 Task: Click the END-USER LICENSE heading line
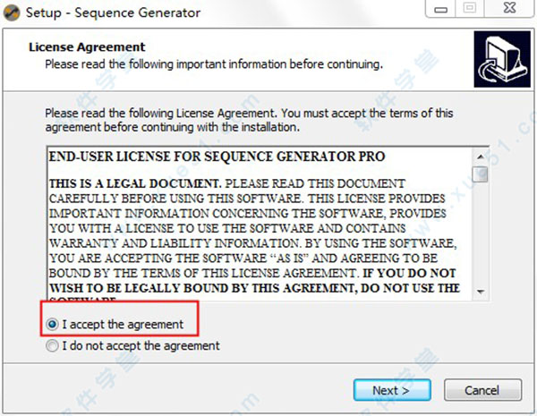click(x=217, y=157)
